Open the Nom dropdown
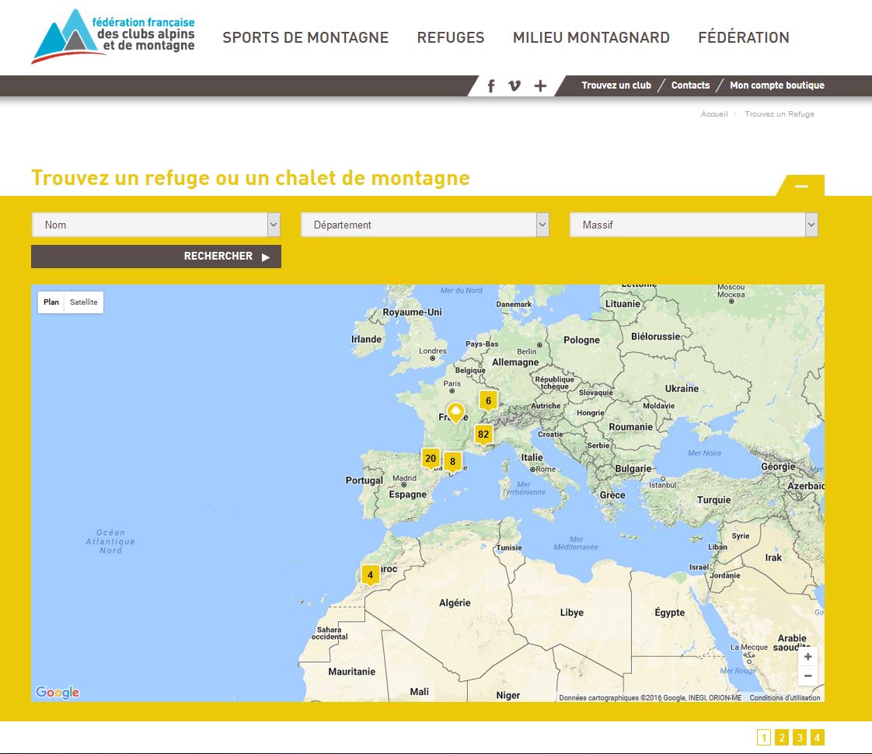Image resolution: width=872 pixels, height=754 pixels. [x=155, y=225]
